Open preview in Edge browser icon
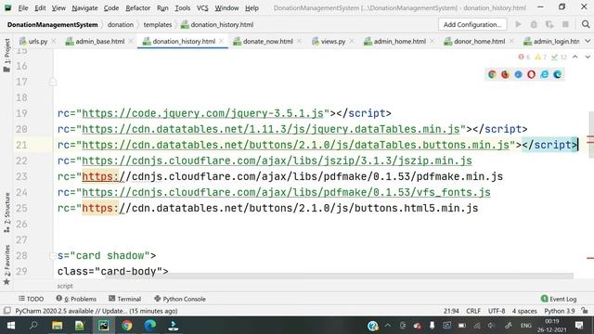Viewport: 594px width, 334px height. pos(557,74)
